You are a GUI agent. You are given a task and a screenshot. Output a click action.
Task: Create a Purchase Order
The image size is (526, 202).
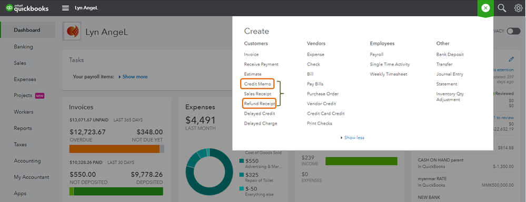(x=323, y=94)
